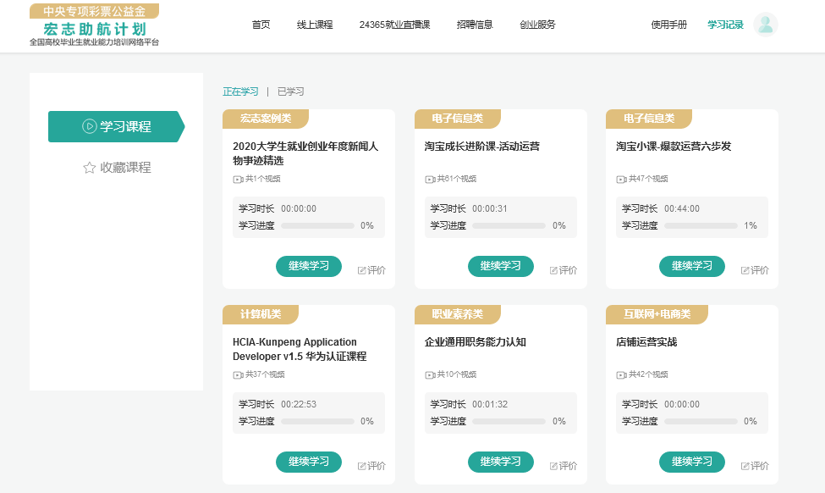
Task: Continue learning HCIA-Kunpeng Application Developer course
Action: [309, 462]
